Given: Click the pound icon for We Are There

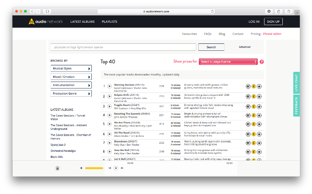Looking at the screenshot, I should coord(253,124).
